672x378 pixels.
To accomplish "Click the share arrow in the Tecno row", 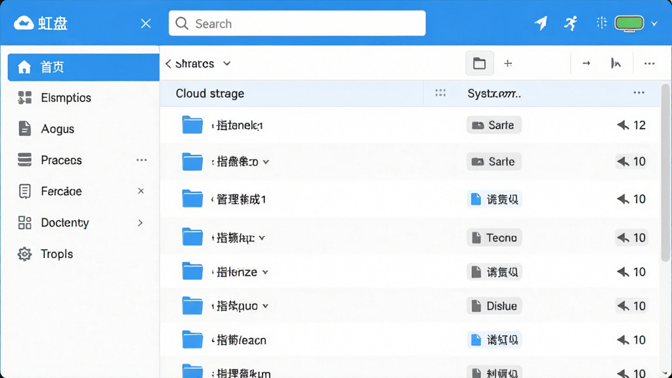I will click(623, 238).
